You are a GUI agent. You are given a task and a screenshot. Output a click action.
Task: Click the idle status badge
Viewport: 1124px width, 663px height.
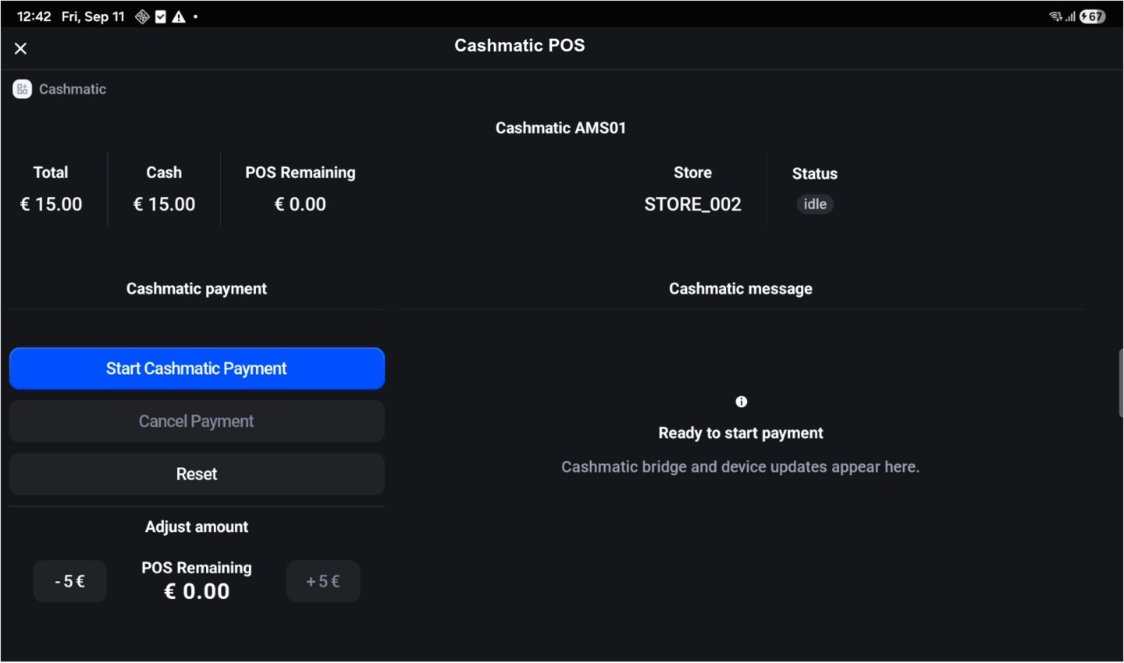(815, 204)
